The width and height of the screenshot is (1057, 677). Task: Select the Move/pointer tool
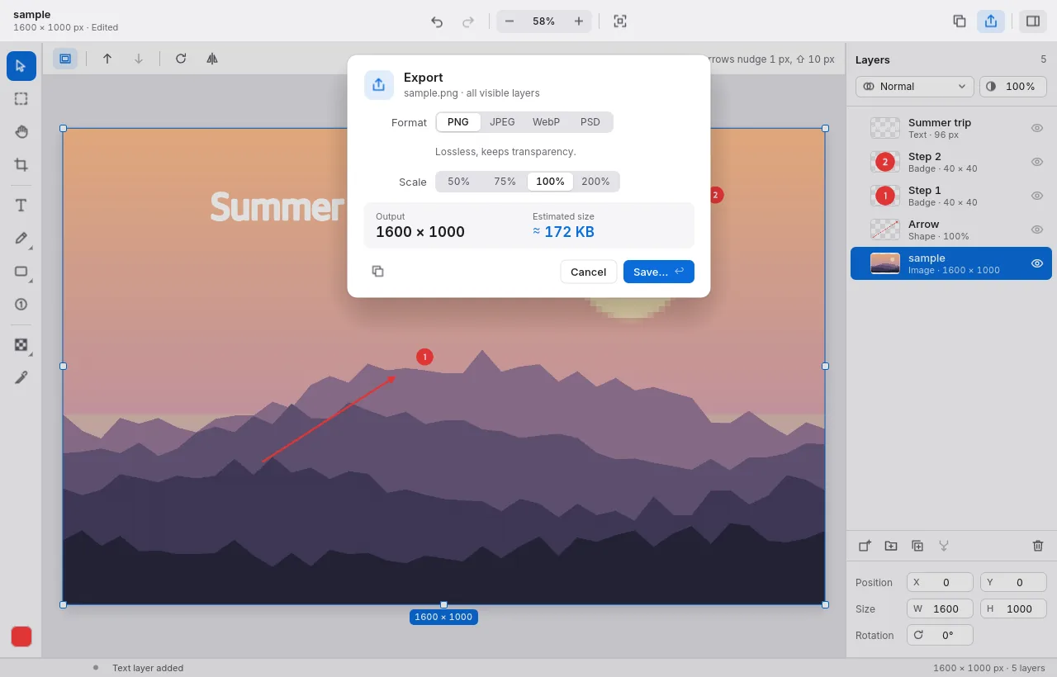tap(21, 66)
